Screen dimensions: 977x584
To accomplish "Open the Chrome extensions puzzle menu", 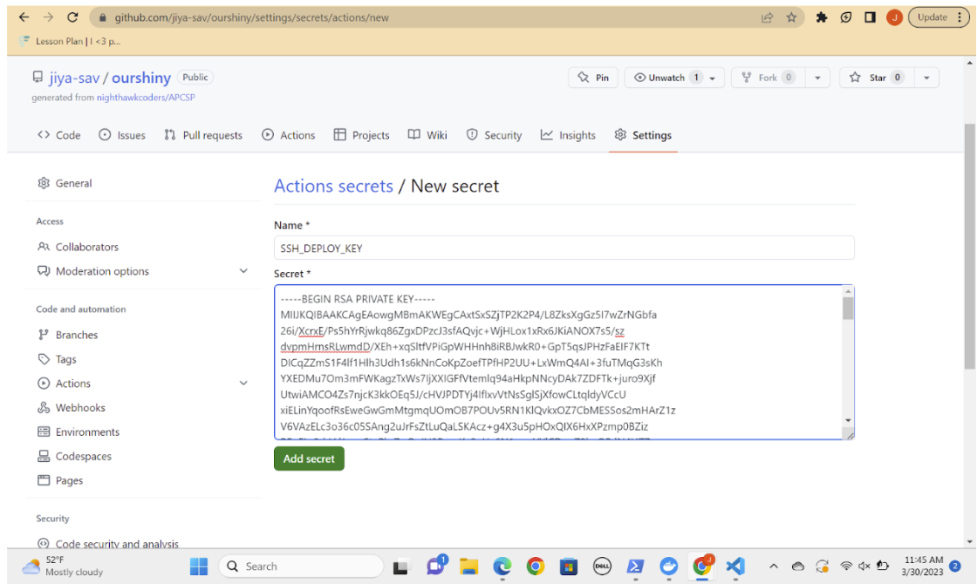I will point(821,17).
